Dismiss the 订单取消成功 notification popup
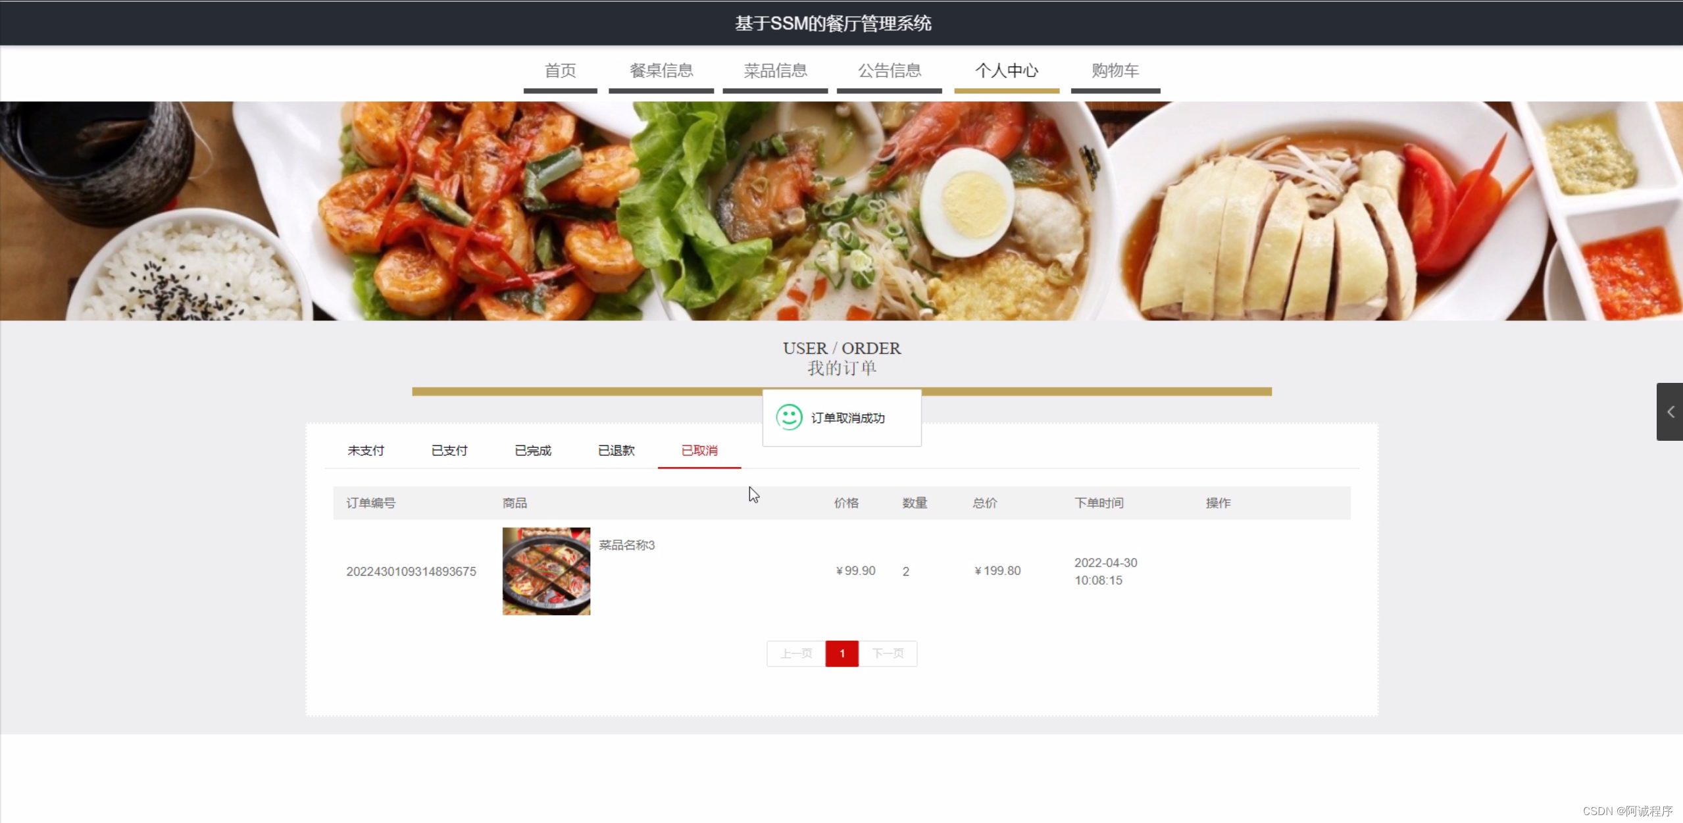 pos(841,417)
